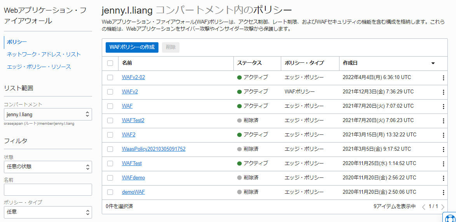Open the WAF2 policy link
This screenshot has height=222, width=456.
coord(129,135)
